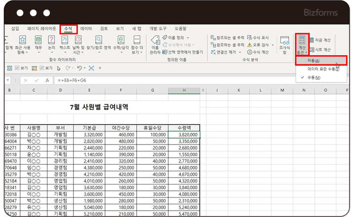The height and width of the screenshot is (217, 353).
Task: Open the 이름 관리자 name manager
Action: click(155, 44)
